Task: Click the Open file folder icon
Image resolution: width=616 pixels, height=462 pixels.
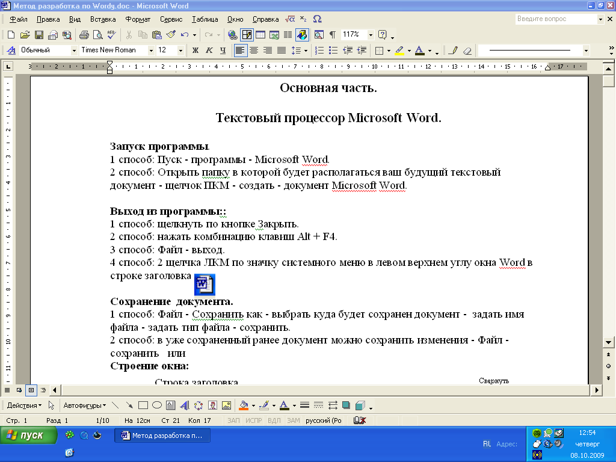Action: click(x=25, y=35)
